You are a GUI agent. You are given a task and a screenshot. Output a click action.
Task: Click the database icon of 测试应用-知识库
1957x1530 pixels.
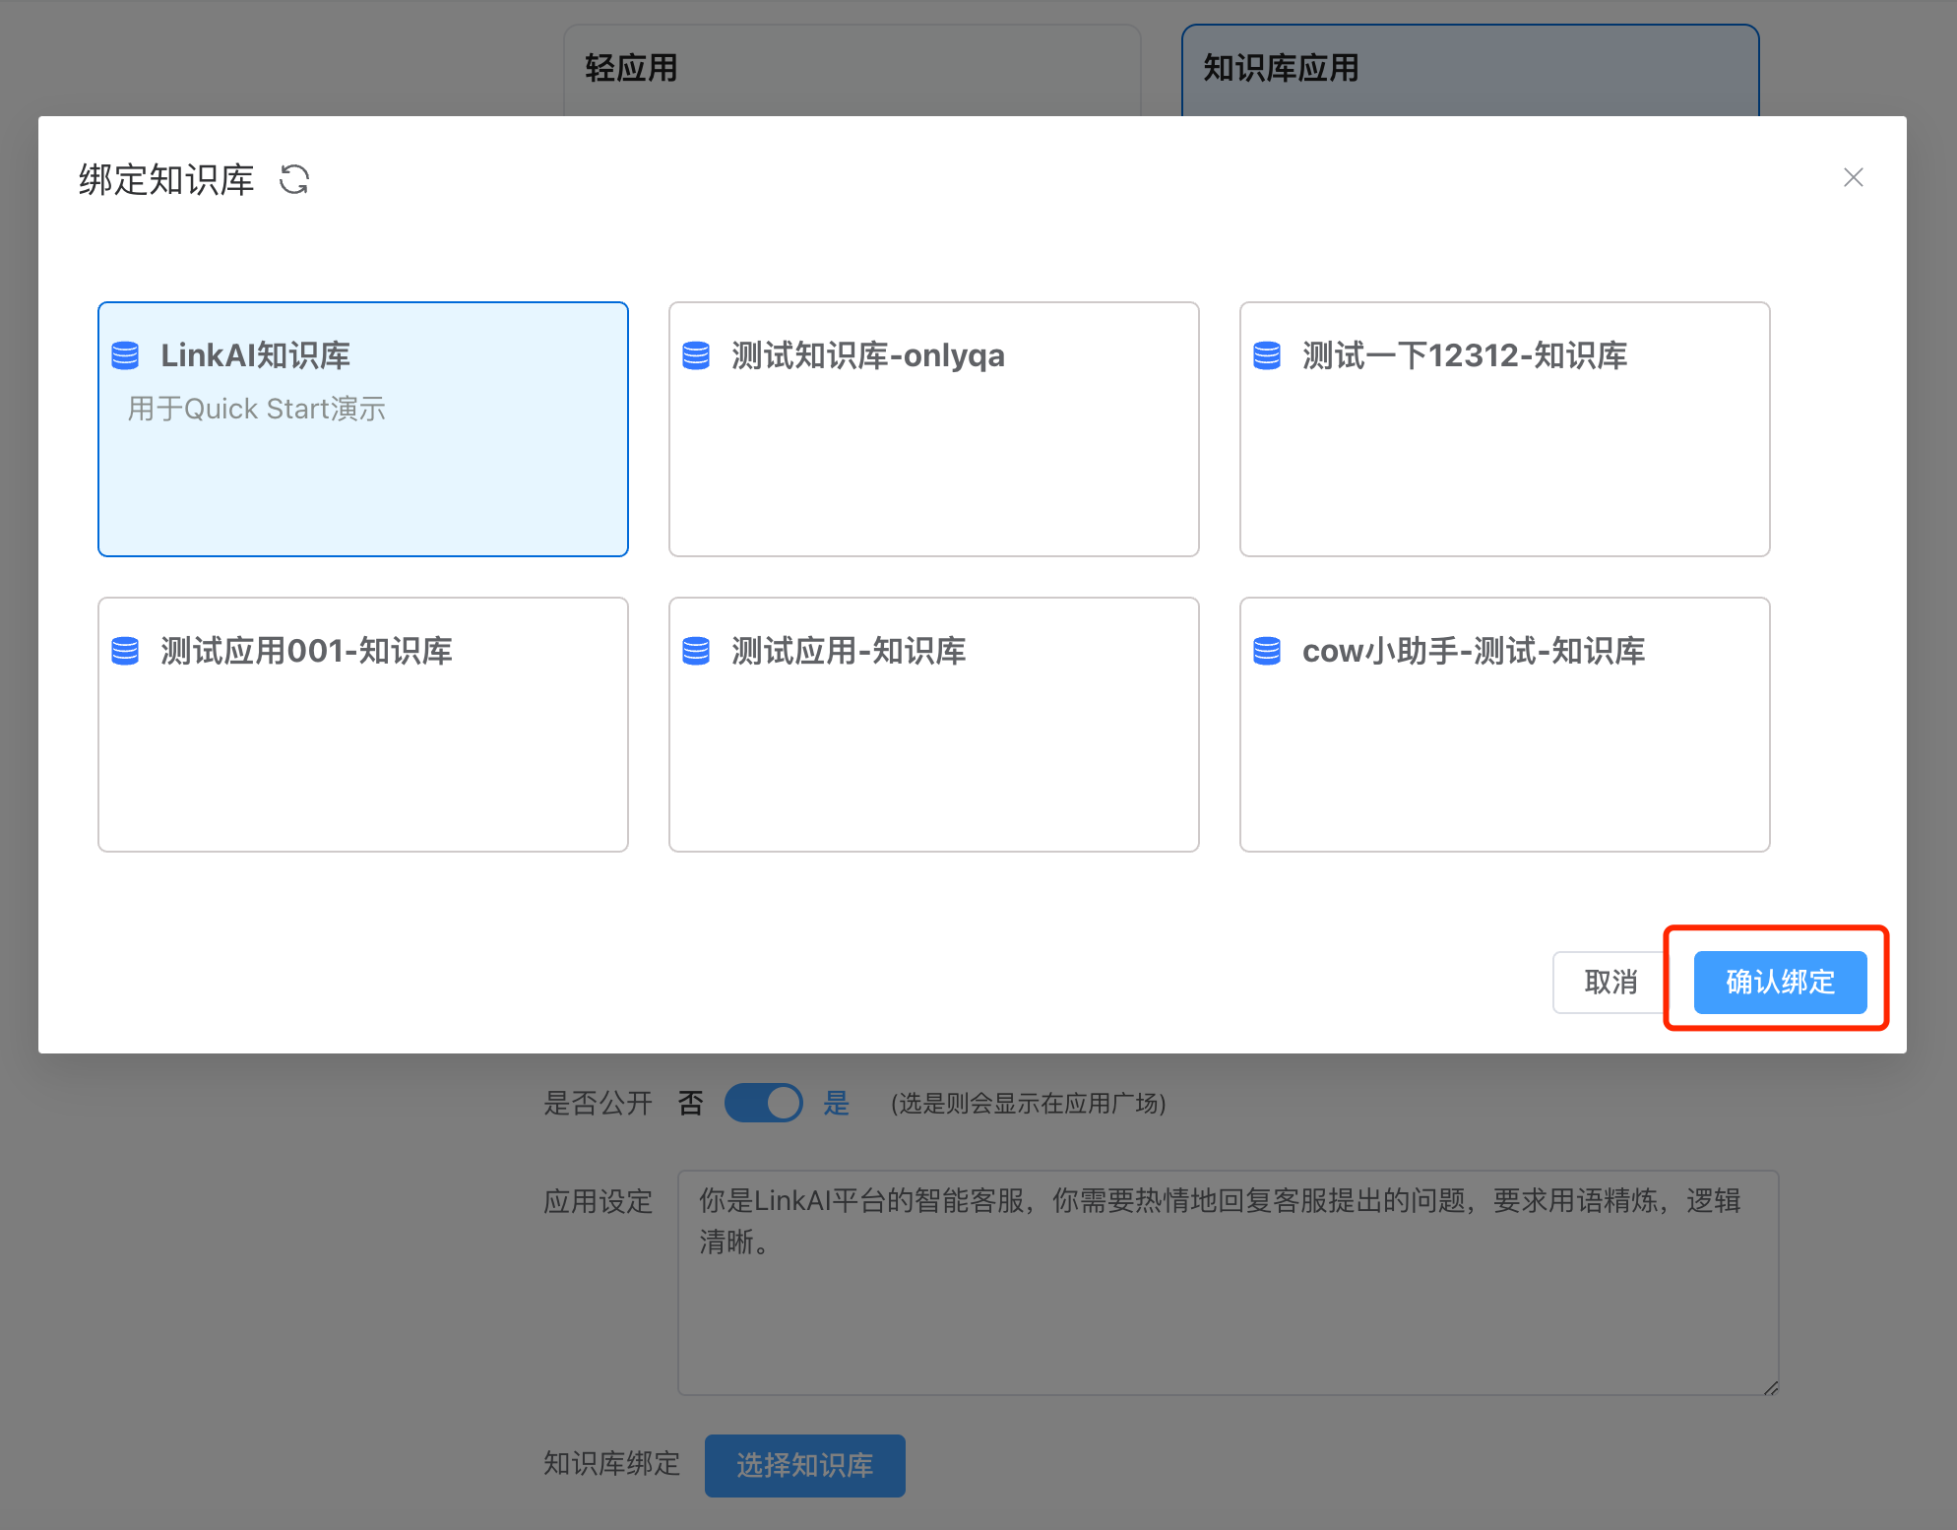tap(696, 651)
